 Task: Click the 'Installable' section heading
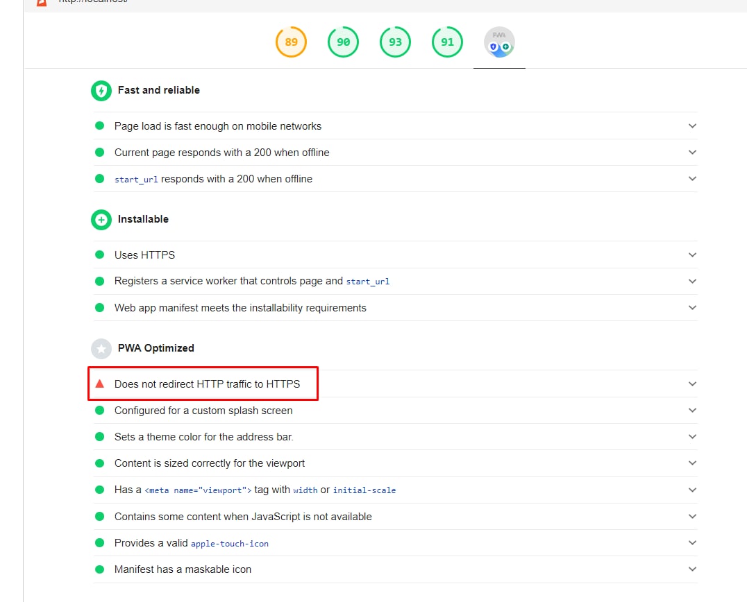click(143, 219)
